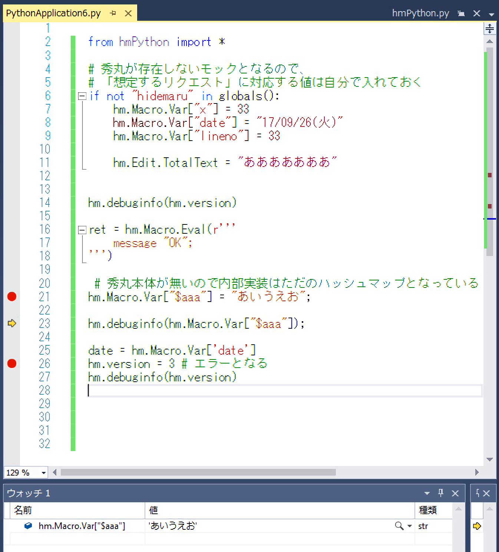
Task: Collapse the 'if not hidemaru' code block
Action: [82, 96]
